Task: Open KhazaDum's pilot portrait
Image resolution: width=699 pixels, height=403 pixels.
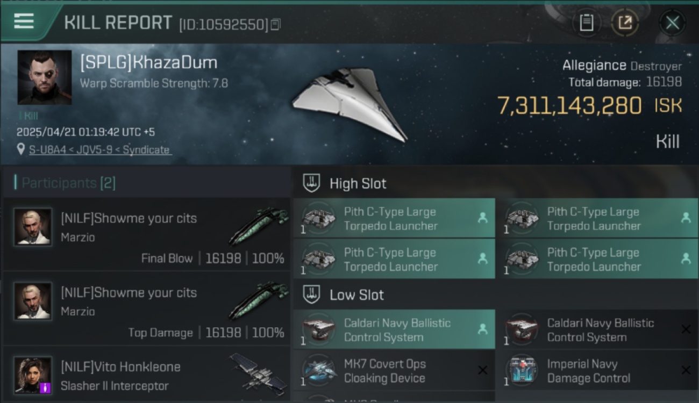Action: (45, 77)
